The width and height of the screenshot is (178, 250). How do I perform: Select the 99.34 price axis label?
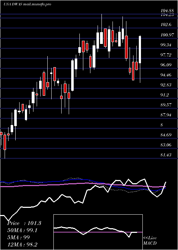coord(166,45)
